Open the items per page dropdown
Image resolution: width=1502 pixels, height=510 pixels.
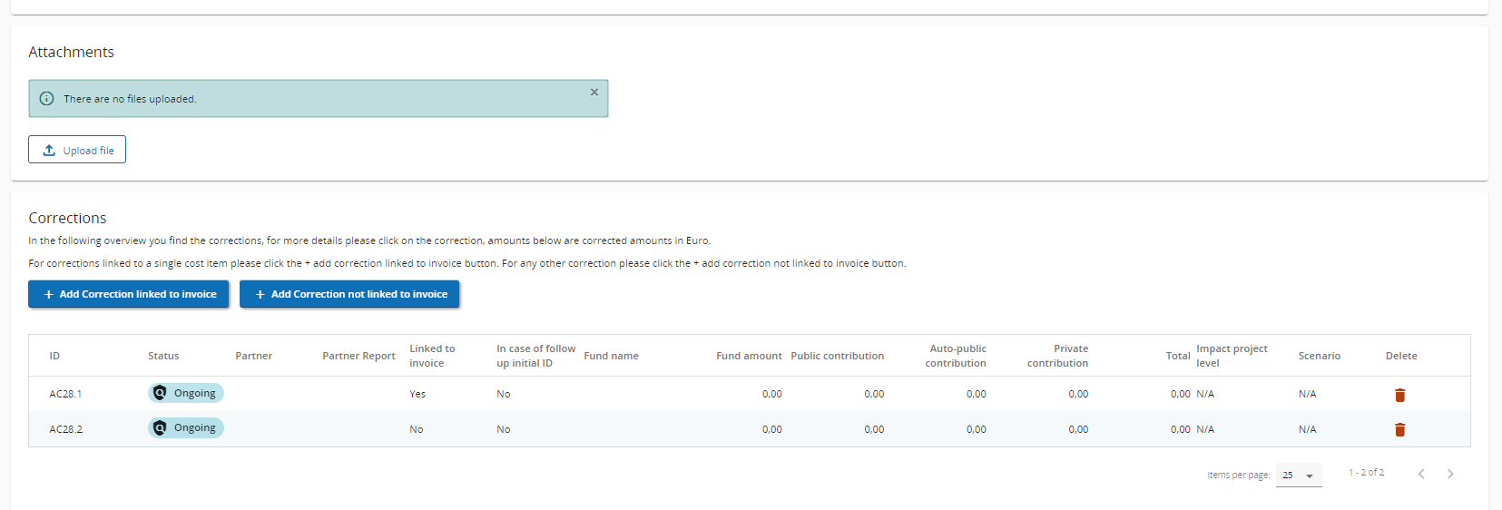pyautogui.click(x=1299, y=476)
